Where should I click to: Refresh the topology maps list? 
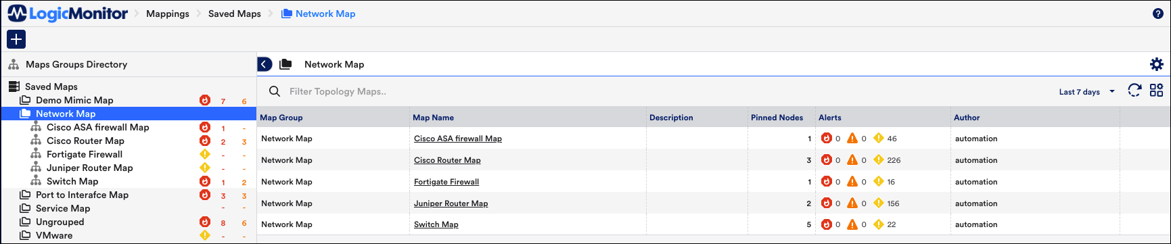tap(1134, 91)
